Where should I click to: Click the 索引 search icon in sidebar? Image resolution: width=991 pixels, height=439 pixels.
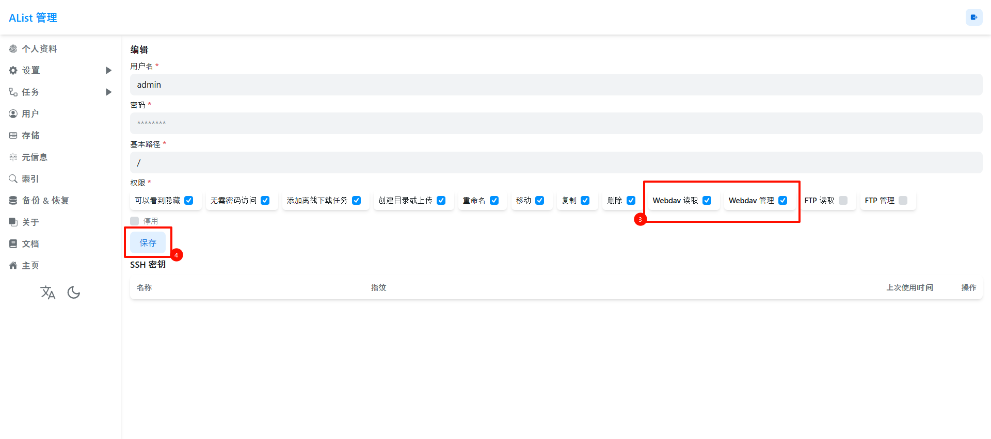(x=13, y=179)
